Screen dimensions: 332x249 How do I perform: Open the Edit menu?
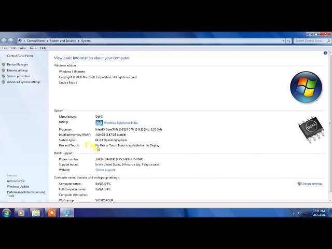(13, 48)
